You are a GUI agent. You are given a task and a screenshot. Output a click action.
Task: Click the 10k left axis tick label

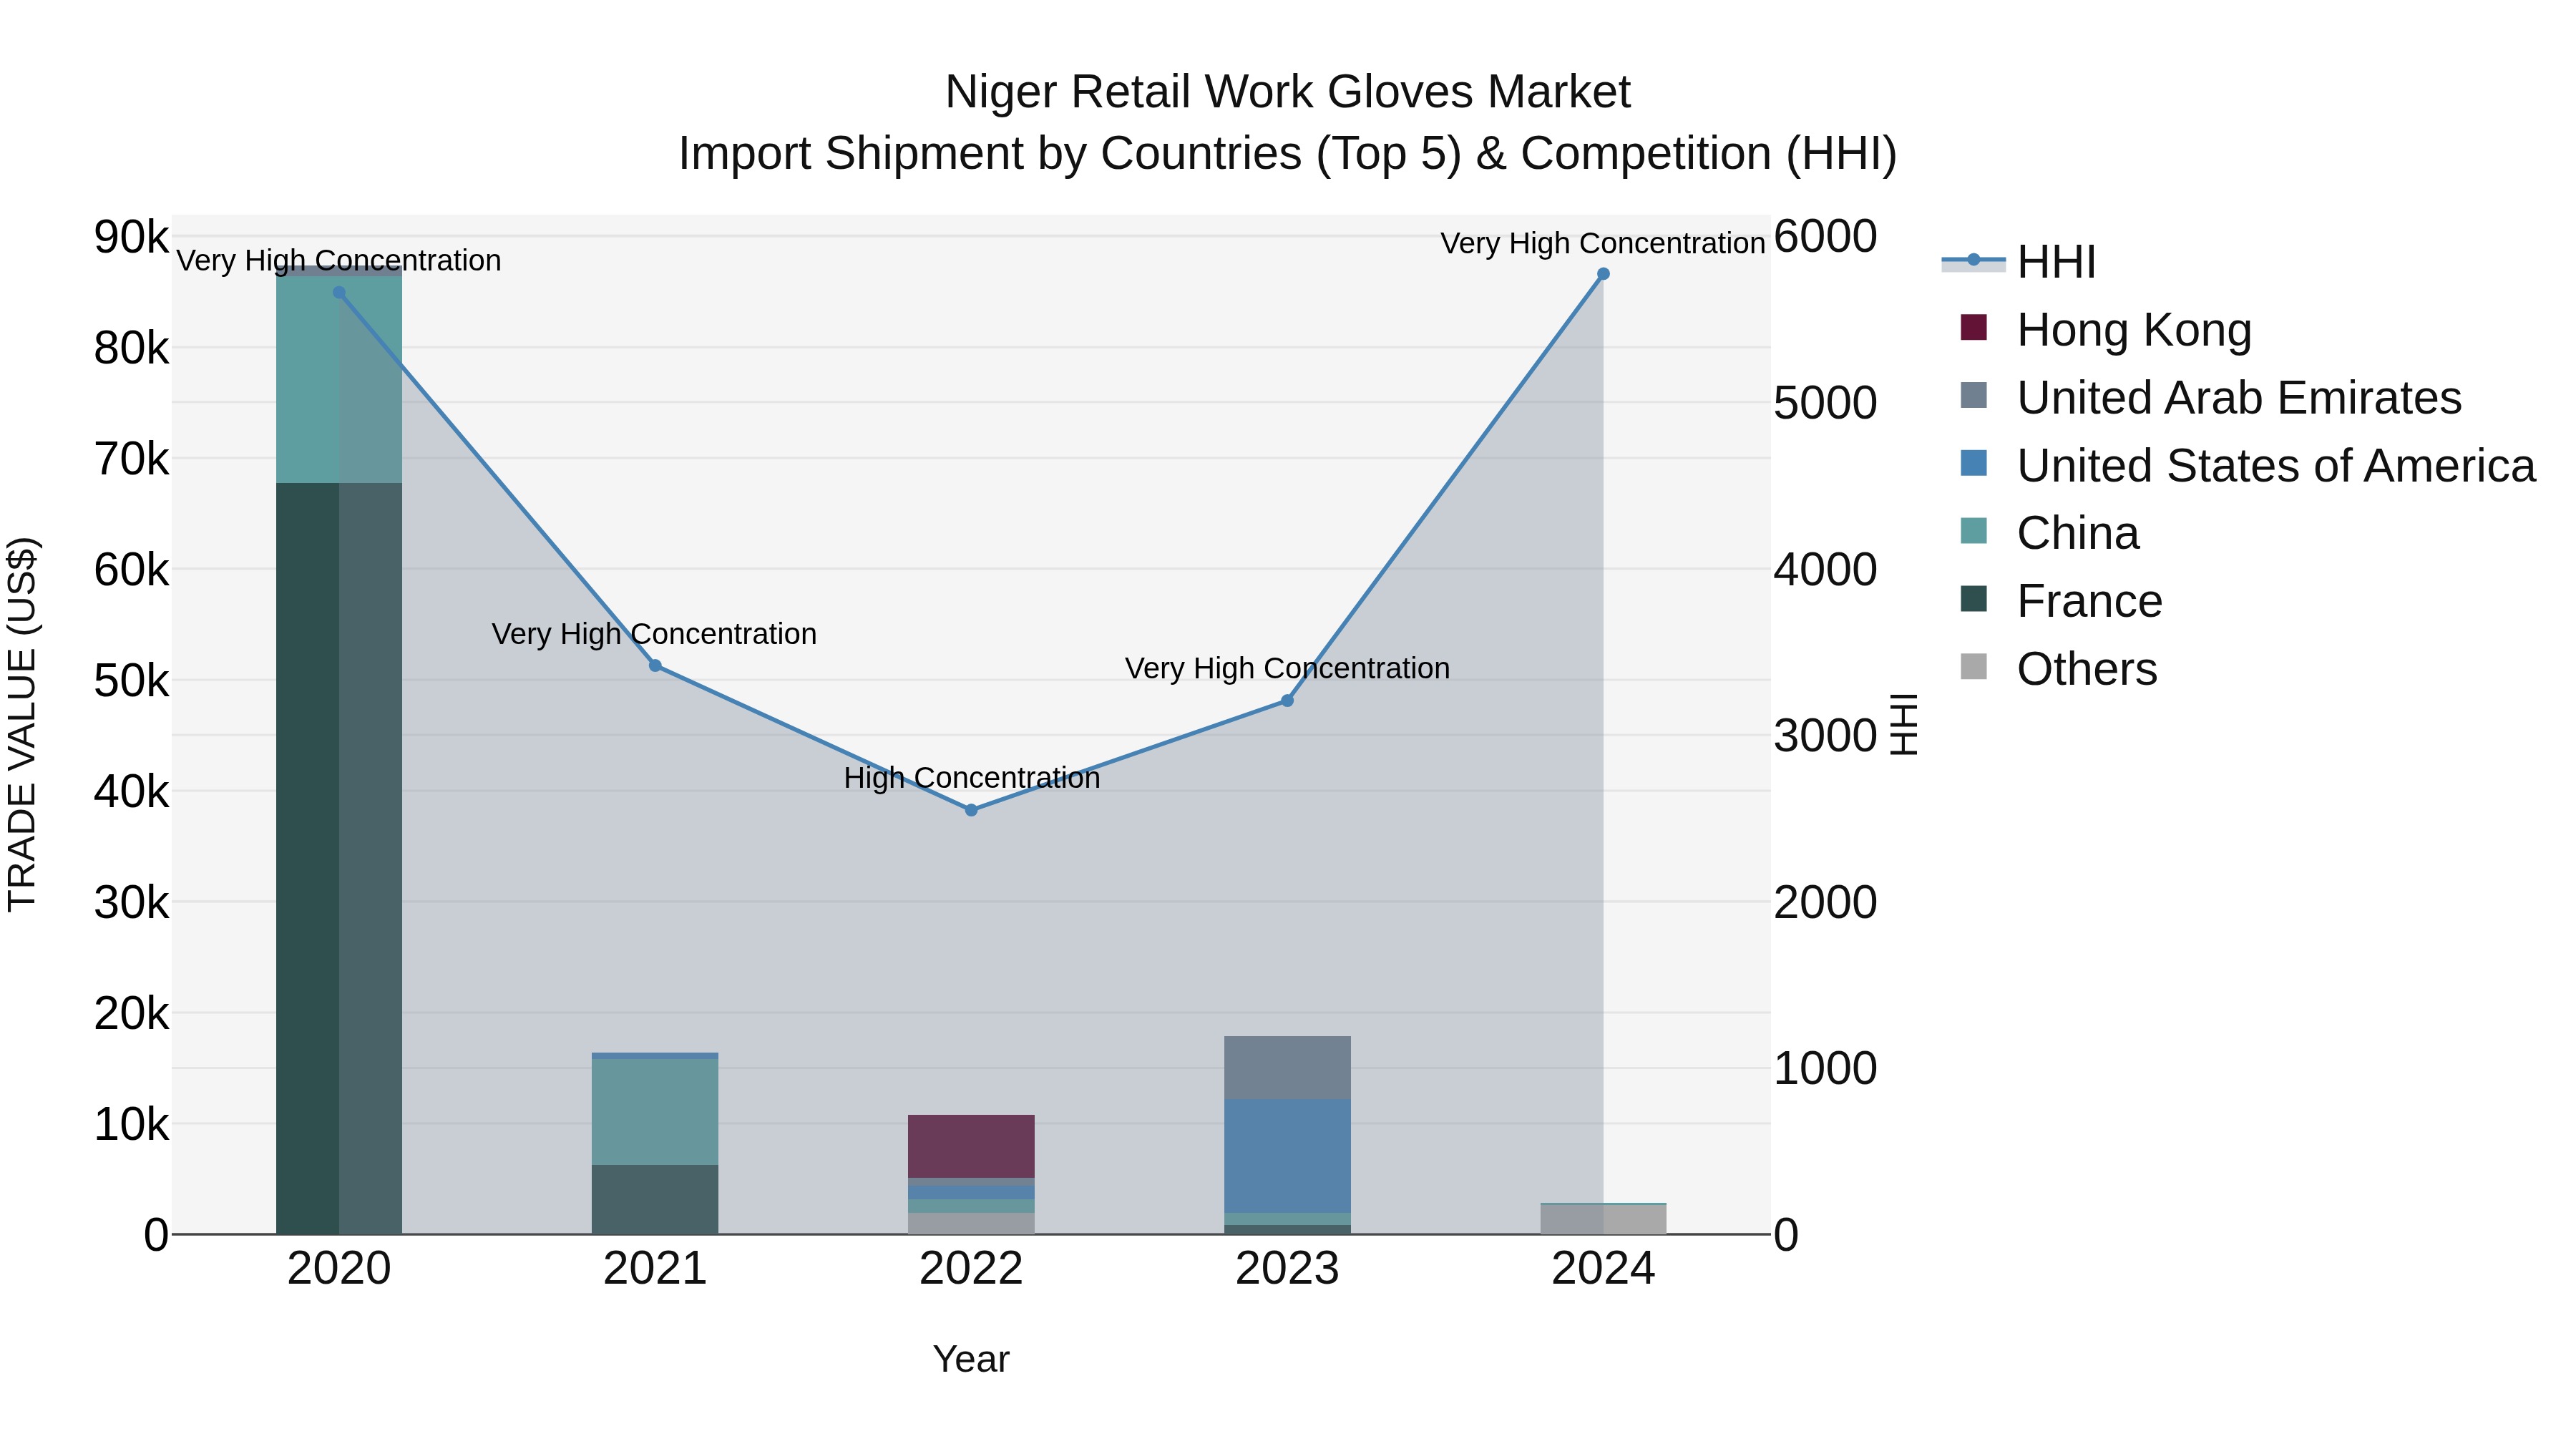[x=132, y=1125]
